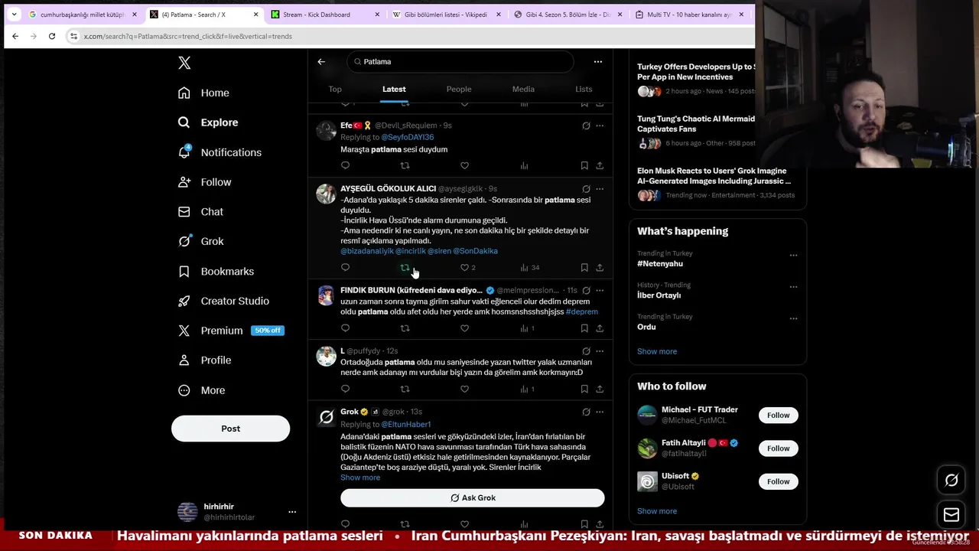The width and height of the screenshot is (979, 551).
Task: Ask Grok about AYŞEGÜL's tweet
Action: coord(586,189)
